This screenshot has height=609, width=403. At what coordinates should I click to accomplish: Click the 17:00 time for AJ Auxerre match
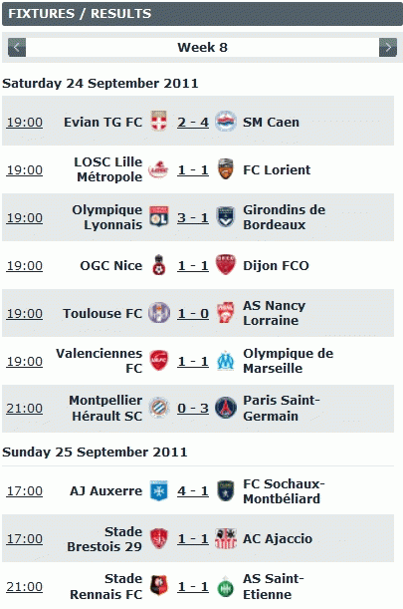point(25,491)
